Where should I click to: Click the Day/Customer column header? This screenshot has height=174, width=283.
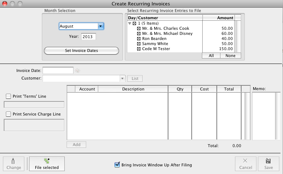click(x=164, y=18)
